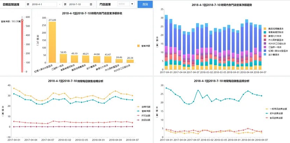Toggle the yellow first store legend swatch
The image size is (290, 143).
[265, 29]
